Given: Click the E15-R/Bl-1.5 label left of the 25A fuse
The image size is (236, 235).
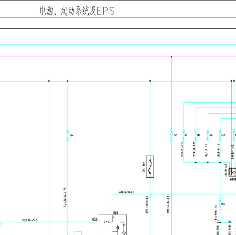Looking at the screenshot, I should [x=216, y=213].
